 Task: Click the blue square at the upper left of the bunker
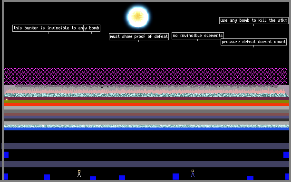click(x=6, y=155)
